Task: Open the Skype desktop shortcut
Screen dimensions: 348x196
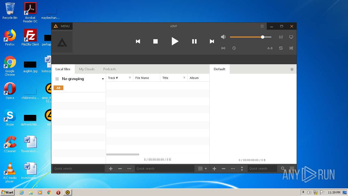Action: click(x=10, y=118)
